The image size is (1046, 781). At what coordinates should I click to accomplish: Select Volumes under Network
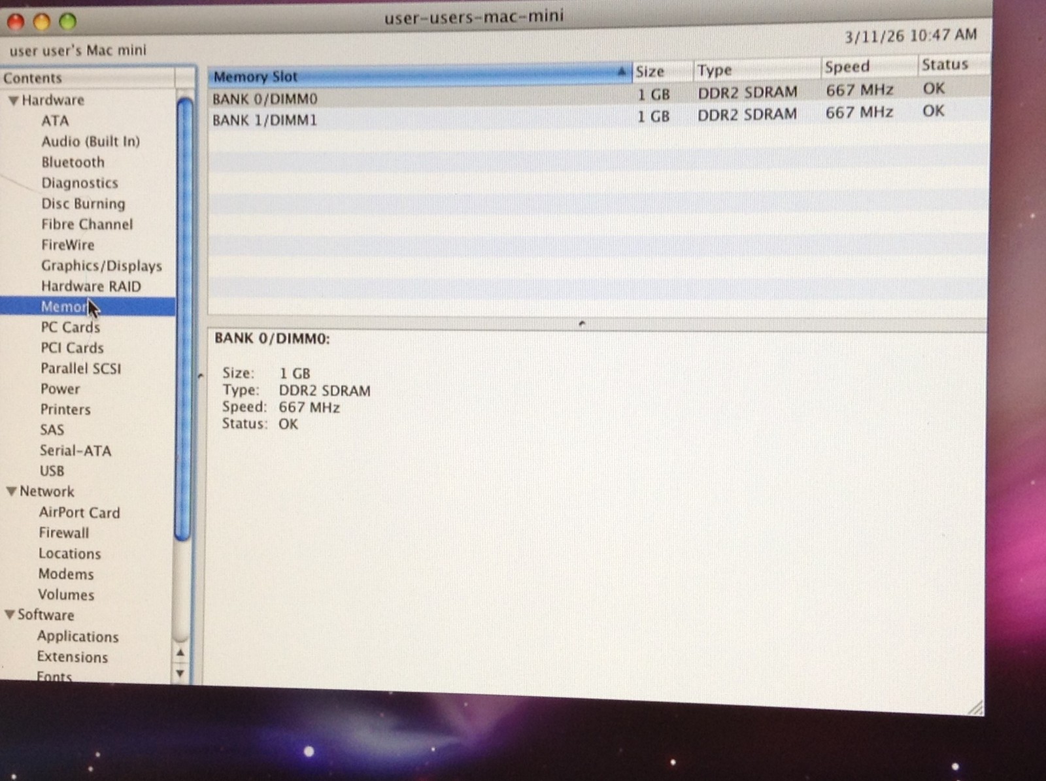(x=66, y=595)
